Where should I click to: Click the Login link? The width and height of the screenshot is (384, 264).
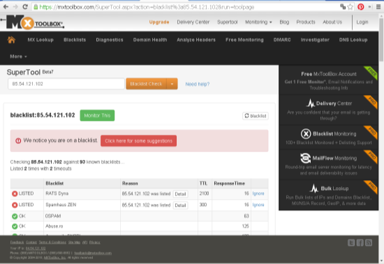click(x=362, y=22)
